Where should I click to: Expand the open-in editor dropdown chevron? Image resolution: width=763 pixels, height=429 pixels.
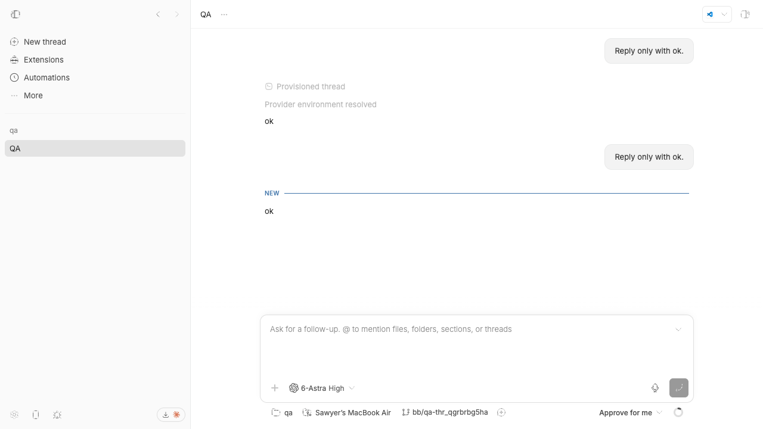tap(724, 14)
